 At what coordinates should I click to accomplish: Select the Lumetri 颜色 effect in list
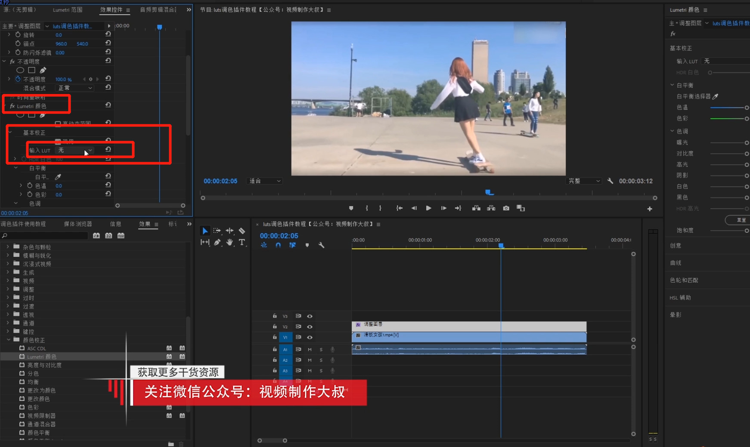42,357
